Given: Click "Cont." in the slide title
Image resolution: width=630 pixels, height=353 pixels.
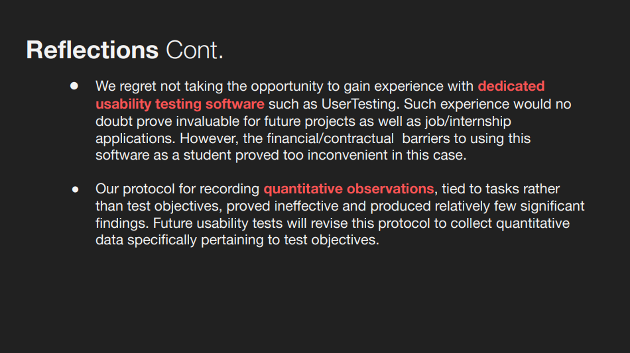Looking at the screenshot, I should click(194, 50).
